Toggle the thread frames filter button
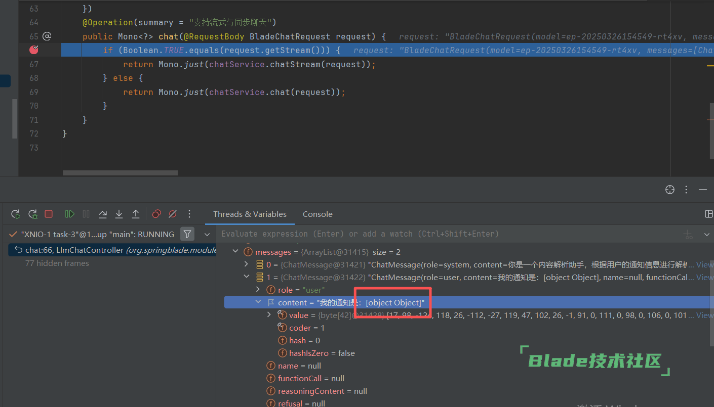Image resolution: width=714 pixels, height=407 pixels. click(187, 234)
